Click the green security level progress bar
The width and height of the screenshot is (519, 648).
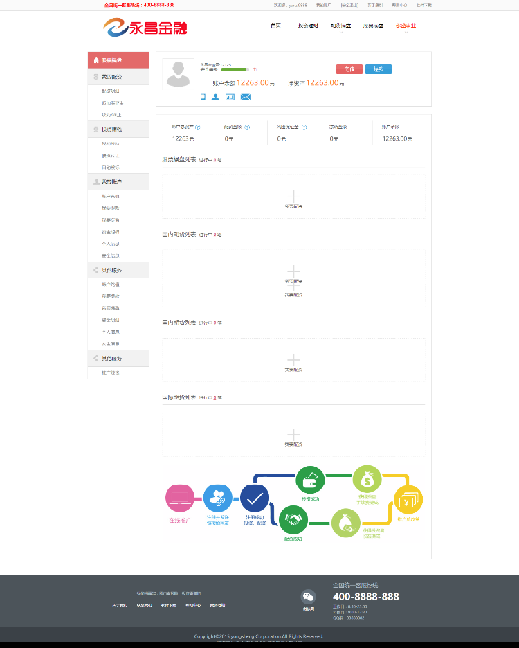coord(234,69)
